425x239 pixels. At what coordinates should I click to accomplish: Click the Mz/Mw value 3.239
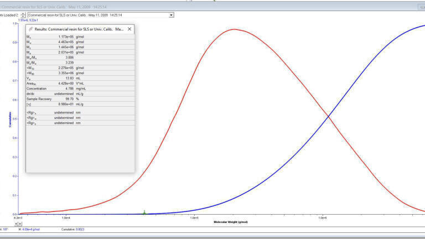click(69, 63)
